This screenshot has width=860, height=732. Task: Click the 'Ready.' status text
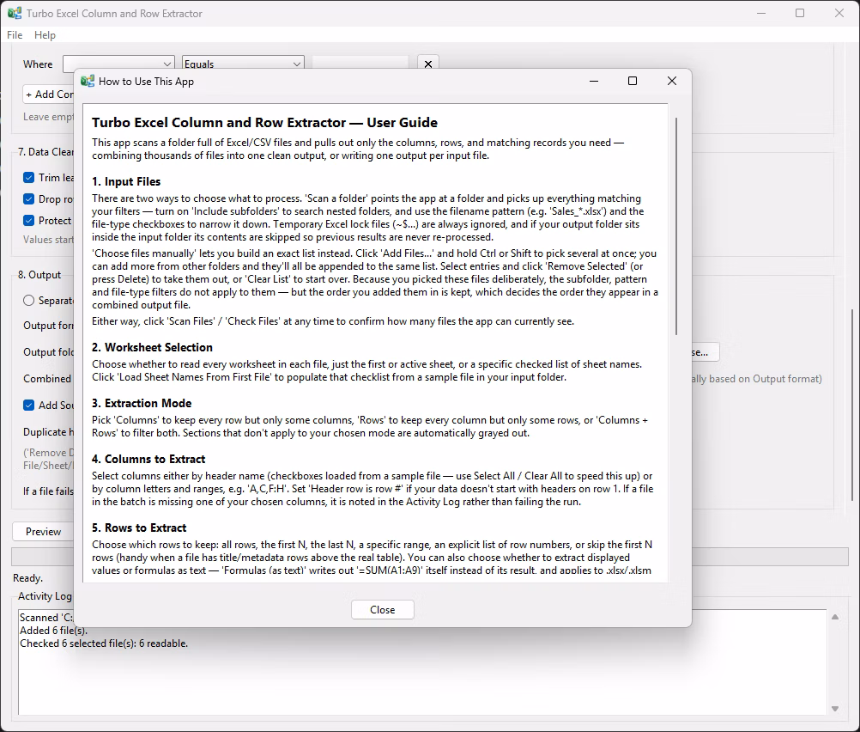click(28, 578)
